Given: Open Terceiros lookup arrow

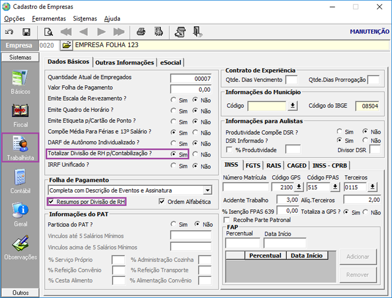Looking at the screenshot, I should tap(373, 187).
